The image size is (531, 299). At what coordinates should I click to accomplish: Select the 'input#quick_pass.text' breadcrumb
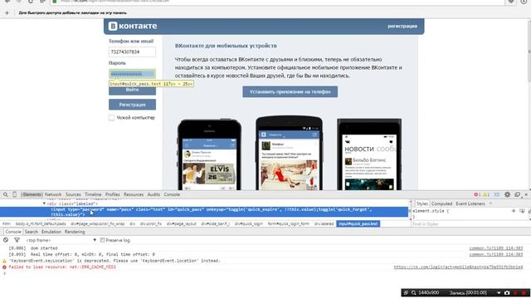pyautogui.click(x=358, y=223)
